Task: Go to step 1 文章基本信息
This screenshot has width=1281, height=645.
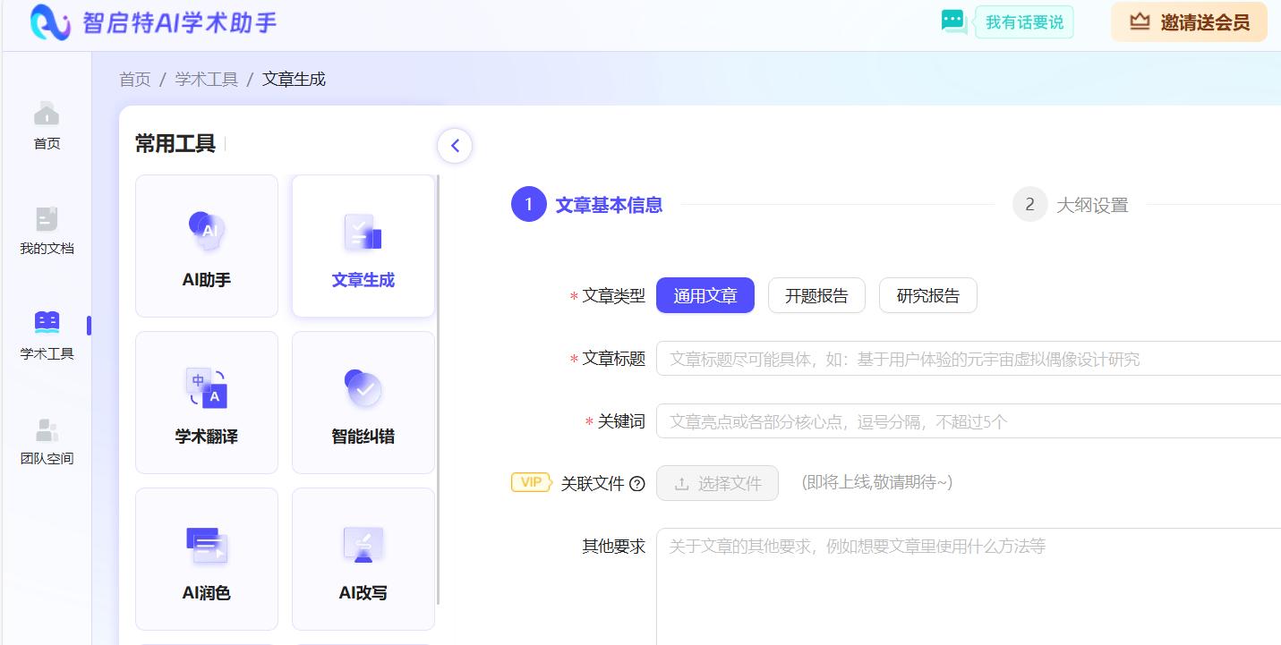Action: [x=587, y=205]
